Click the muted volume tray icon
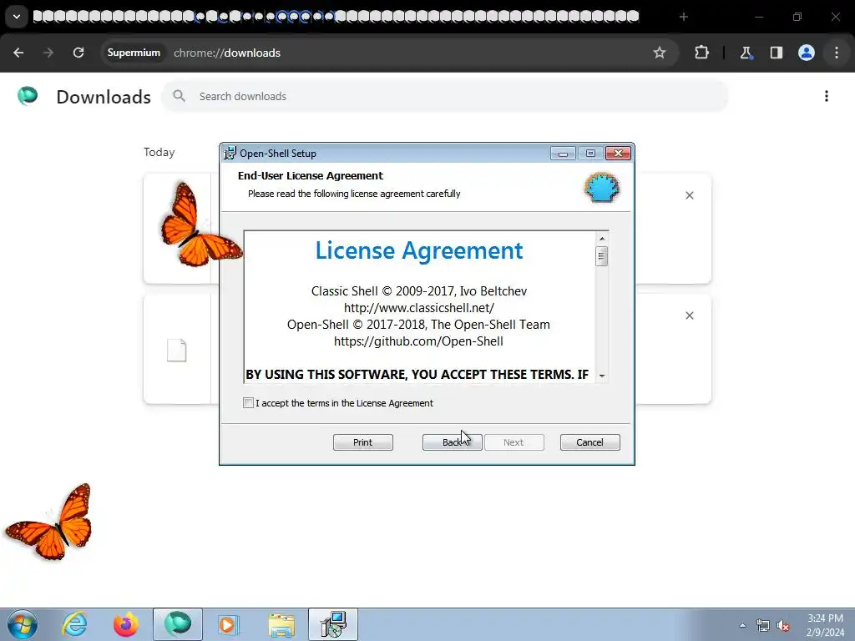The image size is (855, 641). [783, 625]
